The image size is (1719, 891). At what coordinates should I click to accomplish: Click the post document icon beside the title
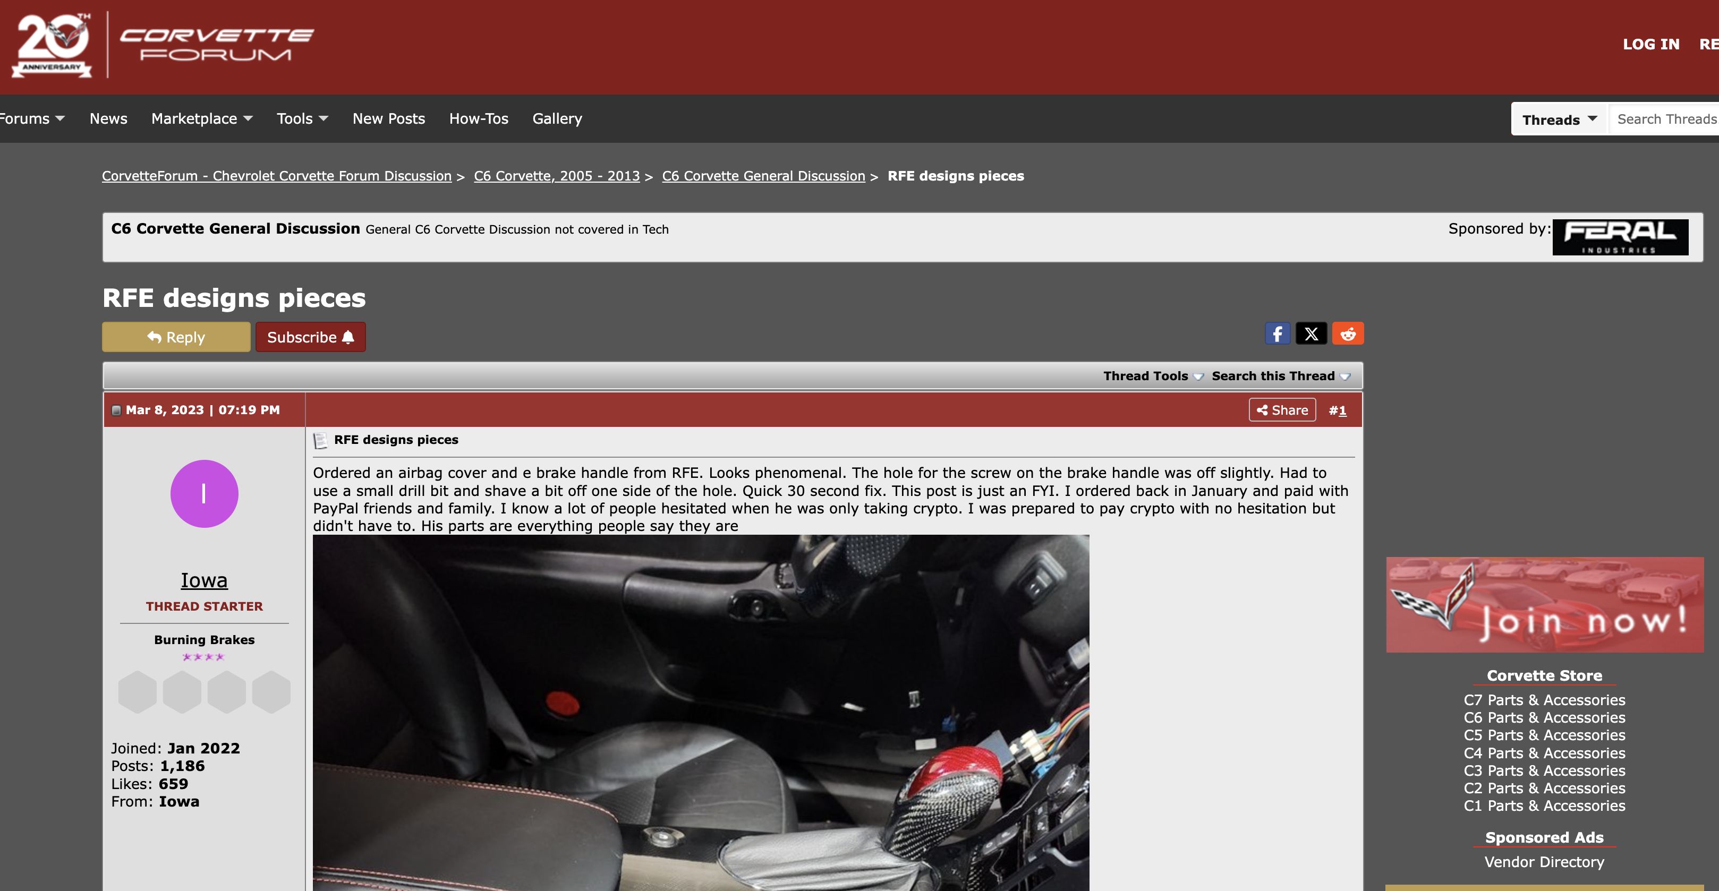(x=320, y=440)
